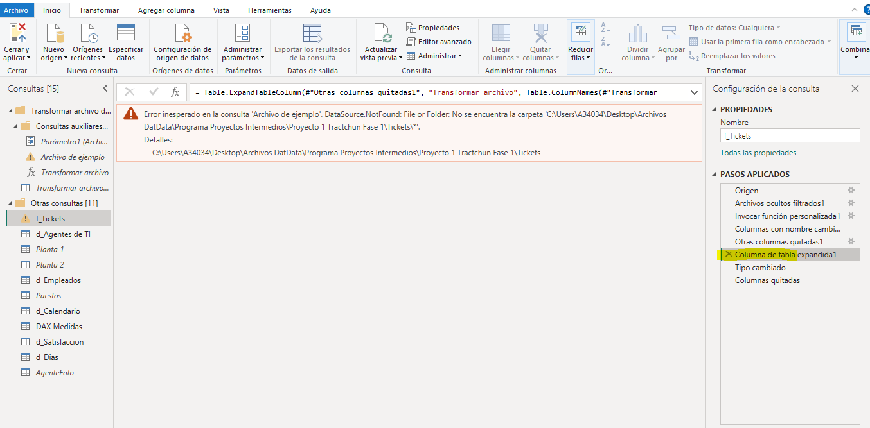Close the Configuración de la consulta pane
The width and height of the screenshot is (870, 428).
pos(855,89)
